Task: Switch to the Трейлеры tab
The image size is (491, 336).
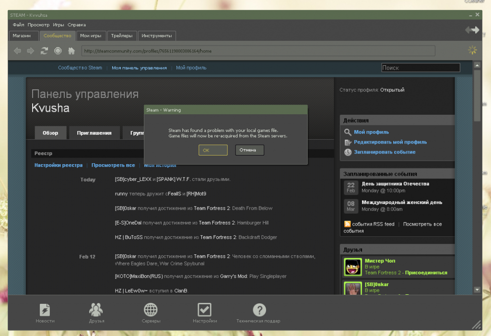Action: pos(122,36)
